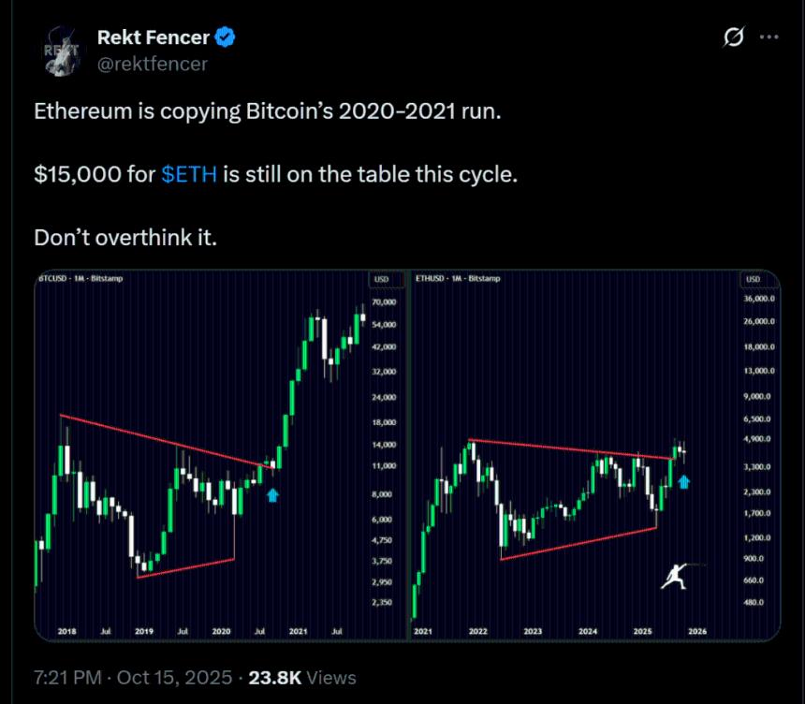Click the $ETH cashtag link
Viewport: 805px width, 704px height.
[x=189, y=175]
